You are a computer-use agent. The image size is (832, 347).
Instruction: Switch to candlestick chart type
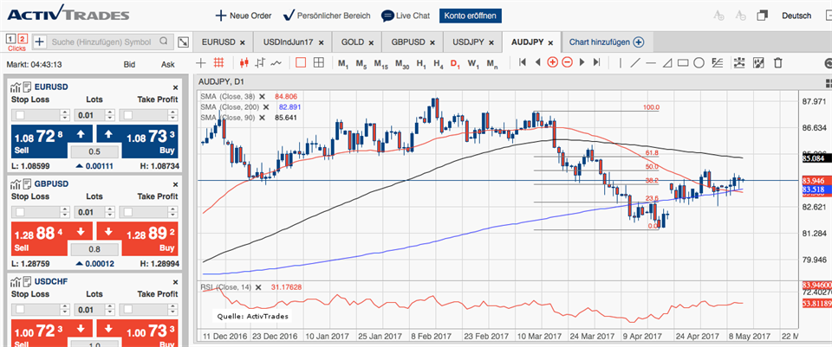244,63
